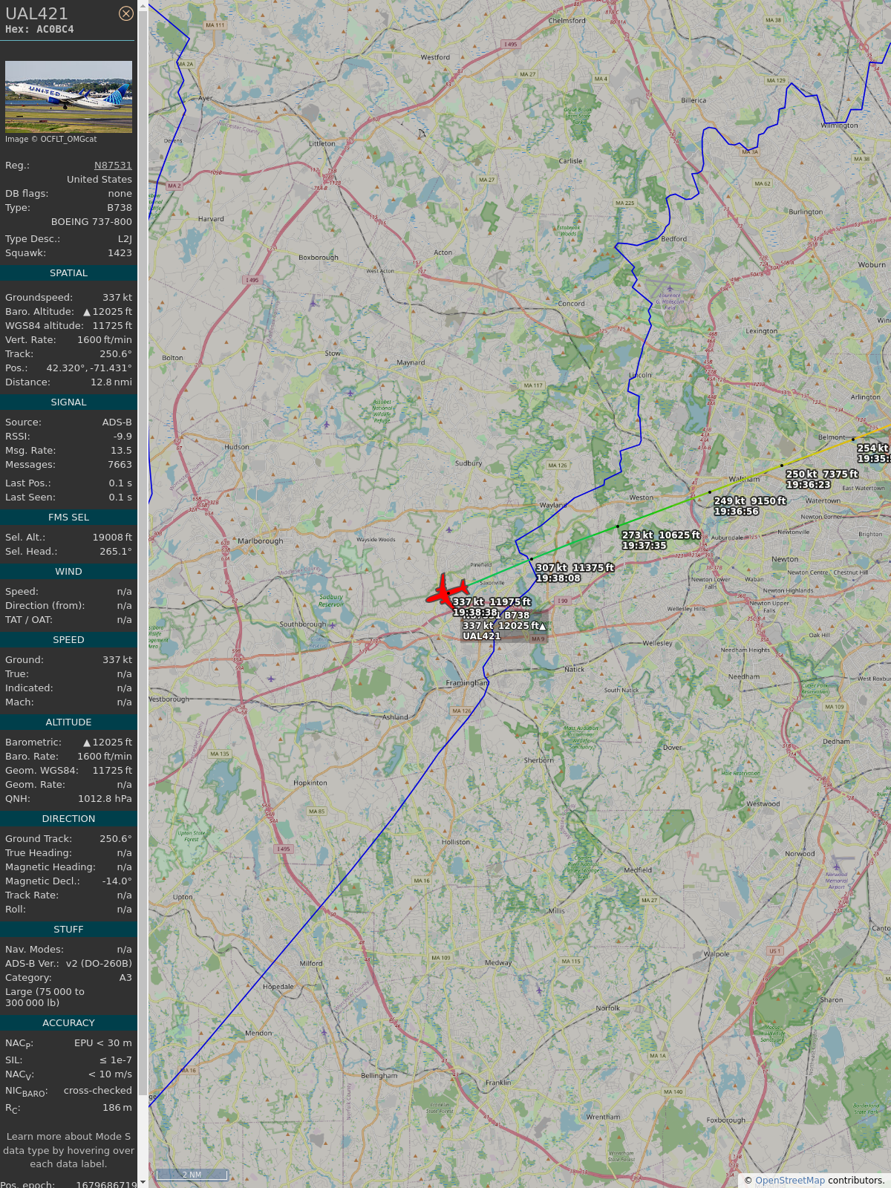Click the small airplane icon near Hanscom Field
This screenshot has width=891, height=1188.
pos(670,289)
